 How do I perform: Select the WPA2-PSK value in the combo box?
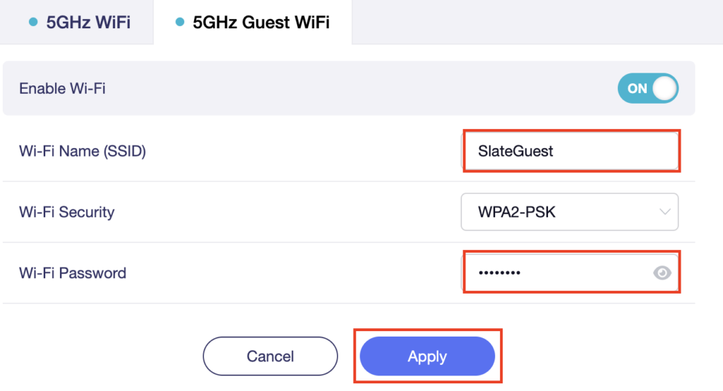517,212
